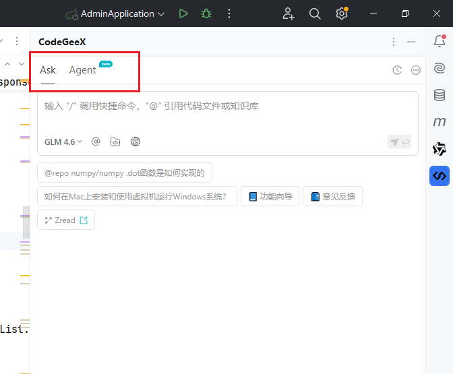
Task: Click the @ reference icon in chat box
Action: point(96,142)
